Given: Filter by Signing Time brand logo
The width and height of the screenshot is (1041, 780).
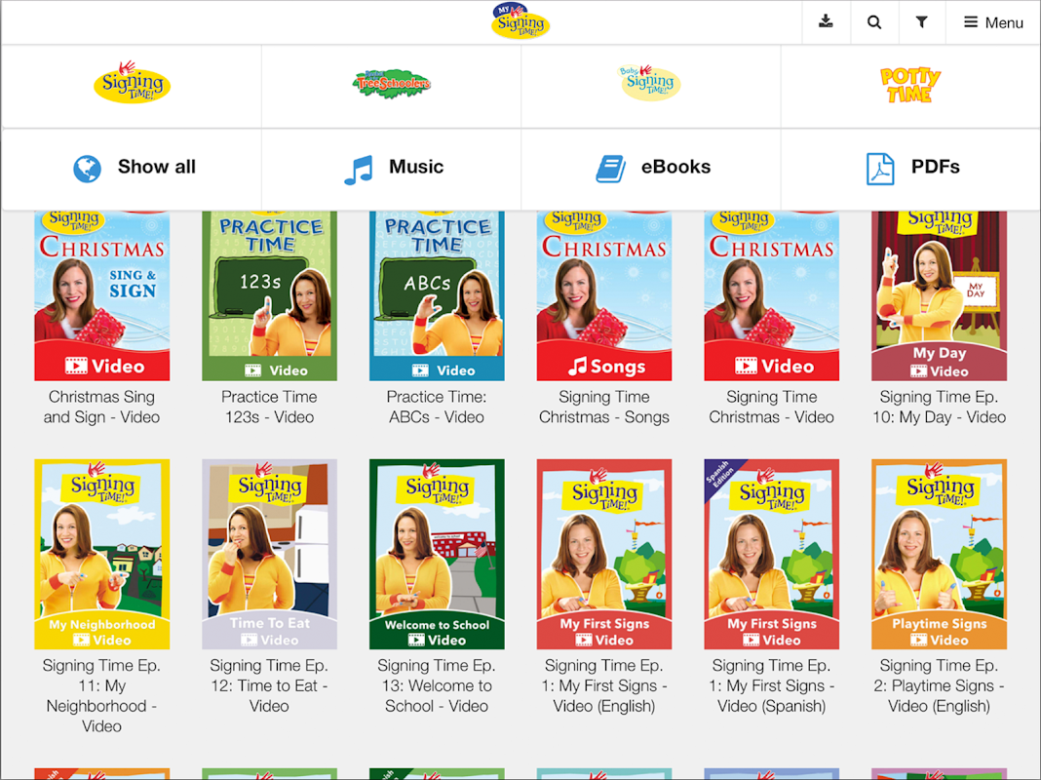Looking at the screenshot, I should pos(133,83).
